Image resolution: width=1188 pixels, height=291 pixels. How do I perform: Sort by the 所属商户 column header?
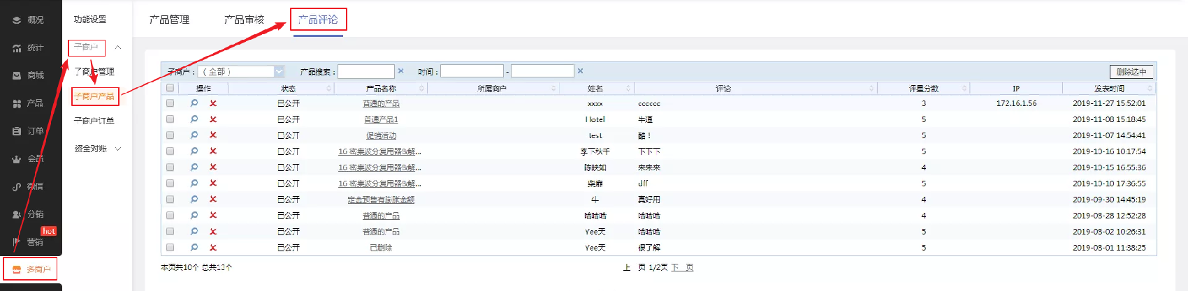[492, 89]
